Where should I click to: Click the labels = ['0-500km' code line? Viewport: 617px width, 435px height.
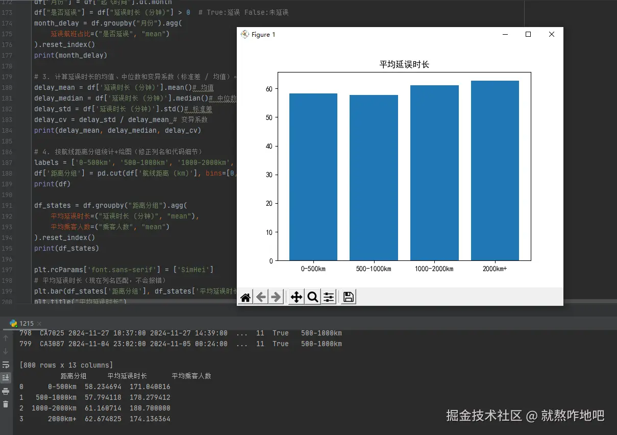pyautogui.click(x=134, y=162)
